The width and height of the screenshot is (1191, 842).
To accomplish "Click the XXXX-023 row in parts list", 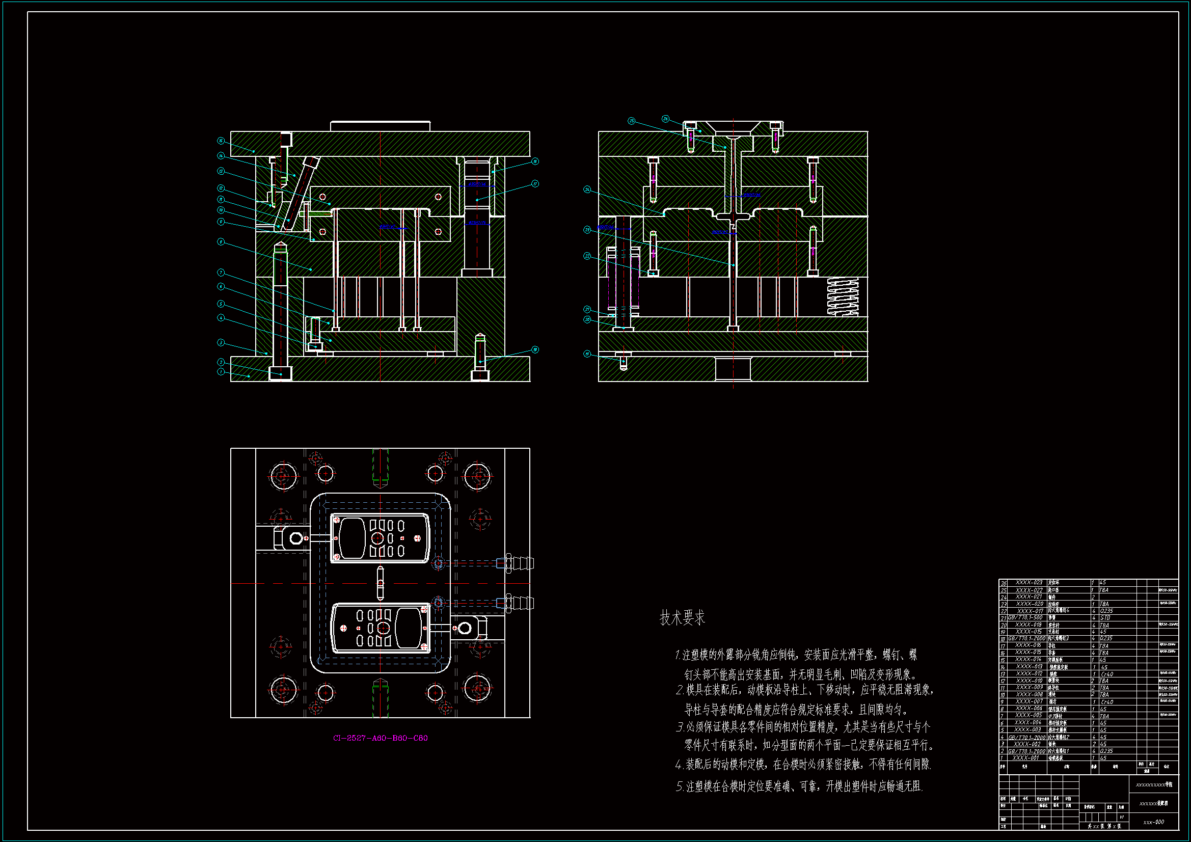I will 1028,583.
